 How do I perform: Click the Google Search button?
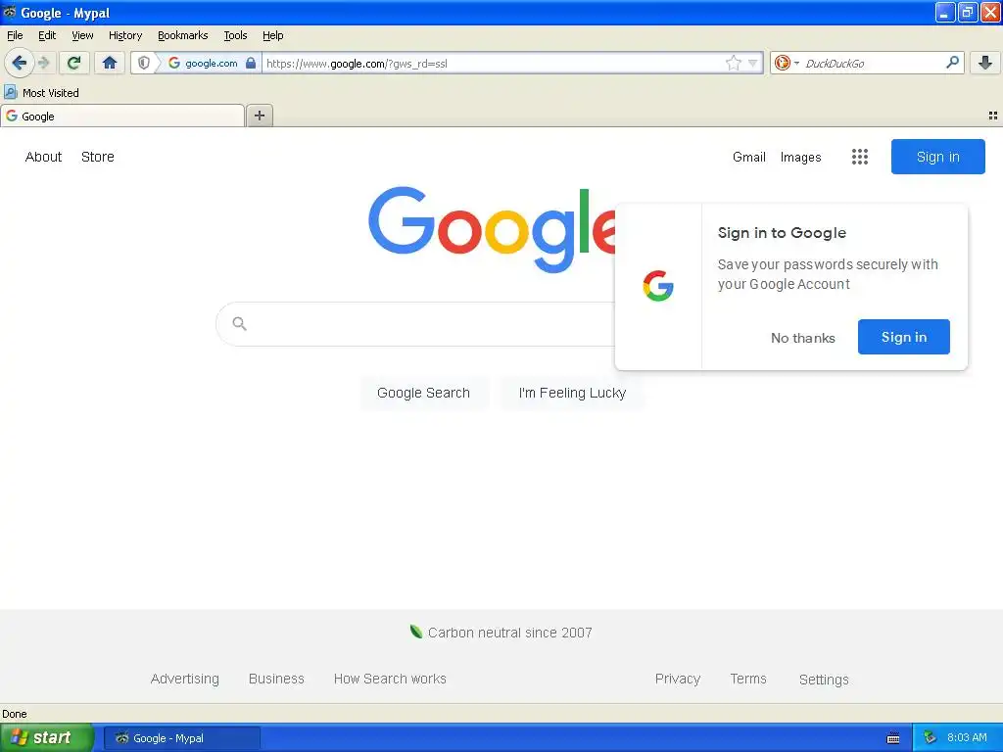[x=423, y=393]
